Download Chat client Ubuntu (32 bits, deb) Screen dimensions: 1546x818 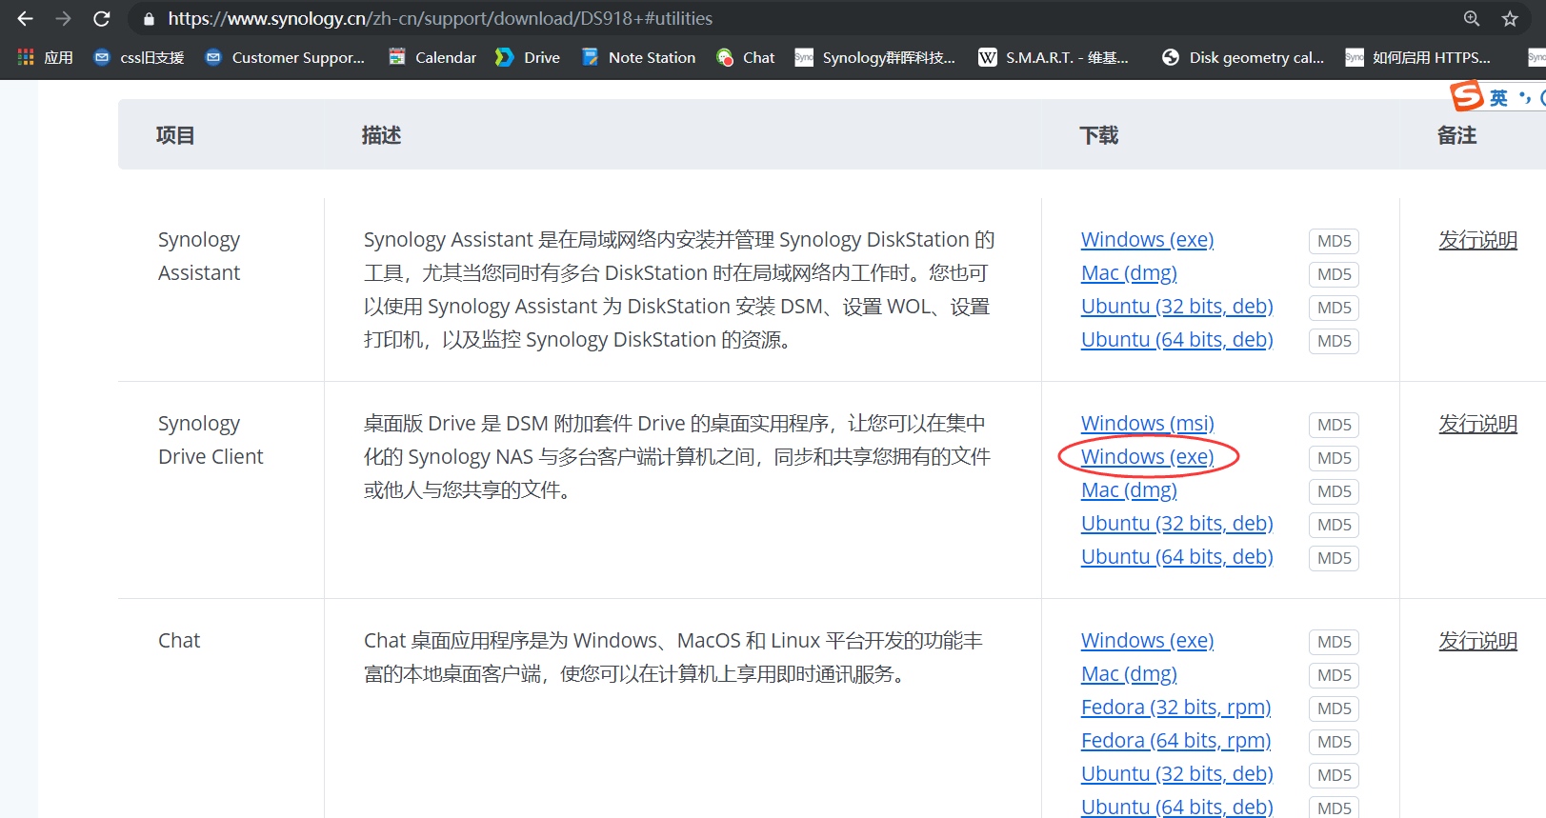[x=1176, y=774]
